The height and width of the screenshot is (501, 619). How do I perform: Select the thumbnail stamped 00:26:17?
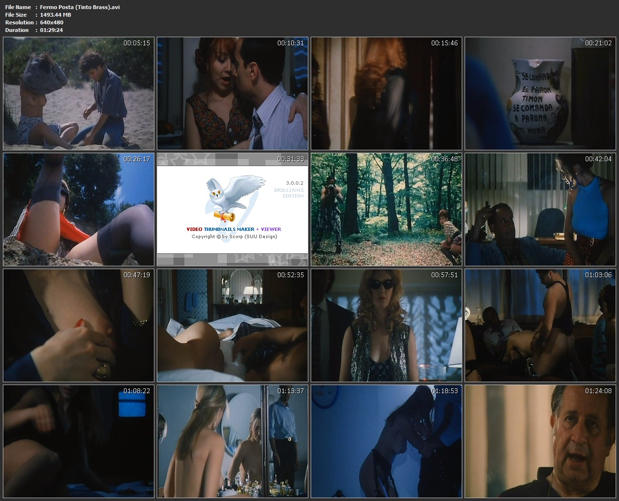pos(79,209)
